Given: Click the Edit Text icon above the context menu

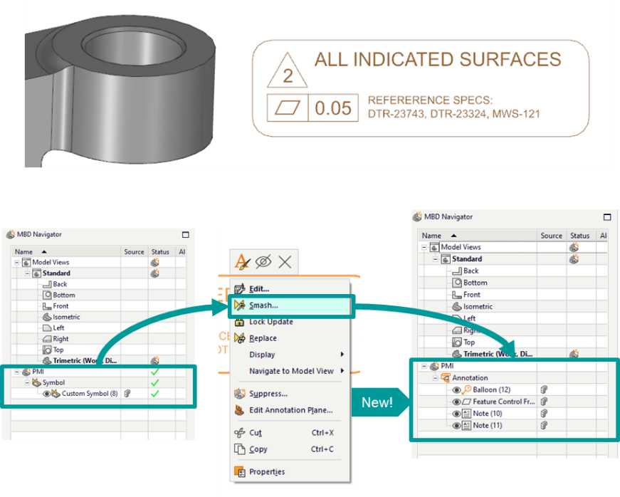Looking at the screenshot, I should click(x=243, y=261).
